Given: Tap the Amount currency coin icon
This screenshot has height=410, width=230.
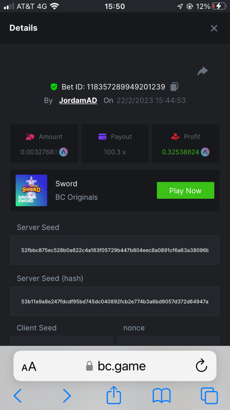Looking at the screenshot, I should coord(63,152).
